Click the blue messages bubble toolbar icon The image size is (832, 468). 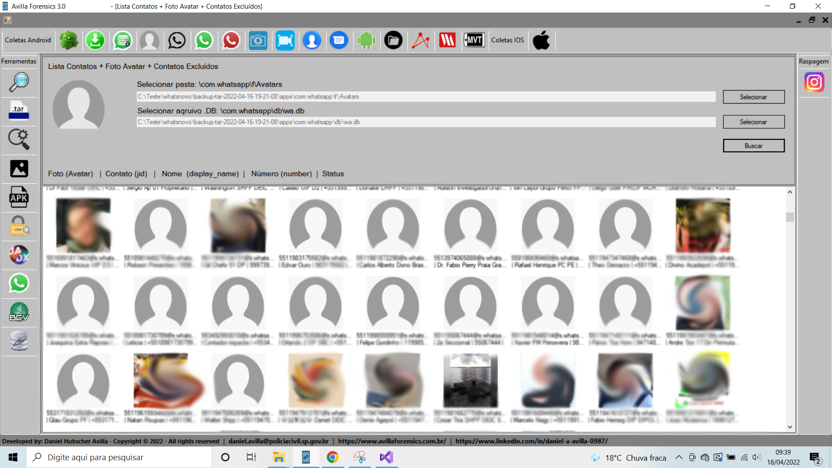(339, 40)
